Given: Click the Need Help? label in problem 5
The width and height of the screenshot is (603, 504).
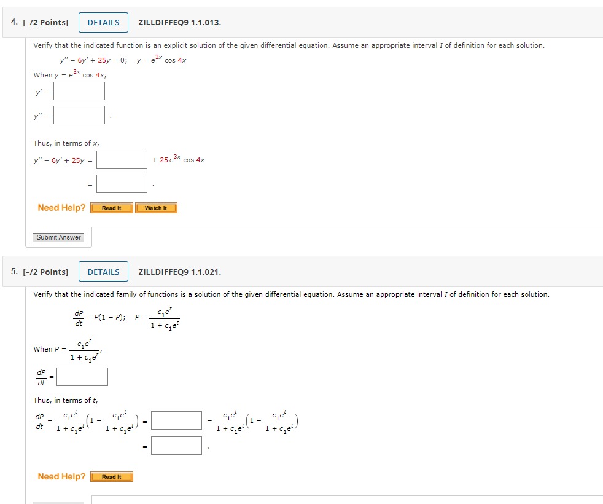Looking at the screenshot, I should point(61,476).
